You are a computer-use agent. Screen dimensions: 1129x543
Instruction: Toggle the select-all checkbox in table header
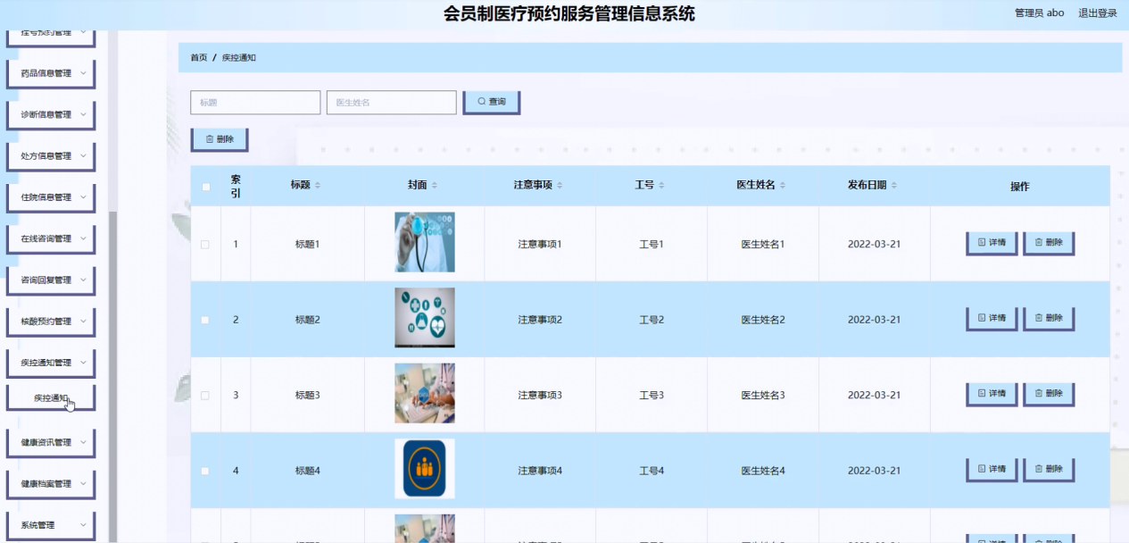click(205, 187)
